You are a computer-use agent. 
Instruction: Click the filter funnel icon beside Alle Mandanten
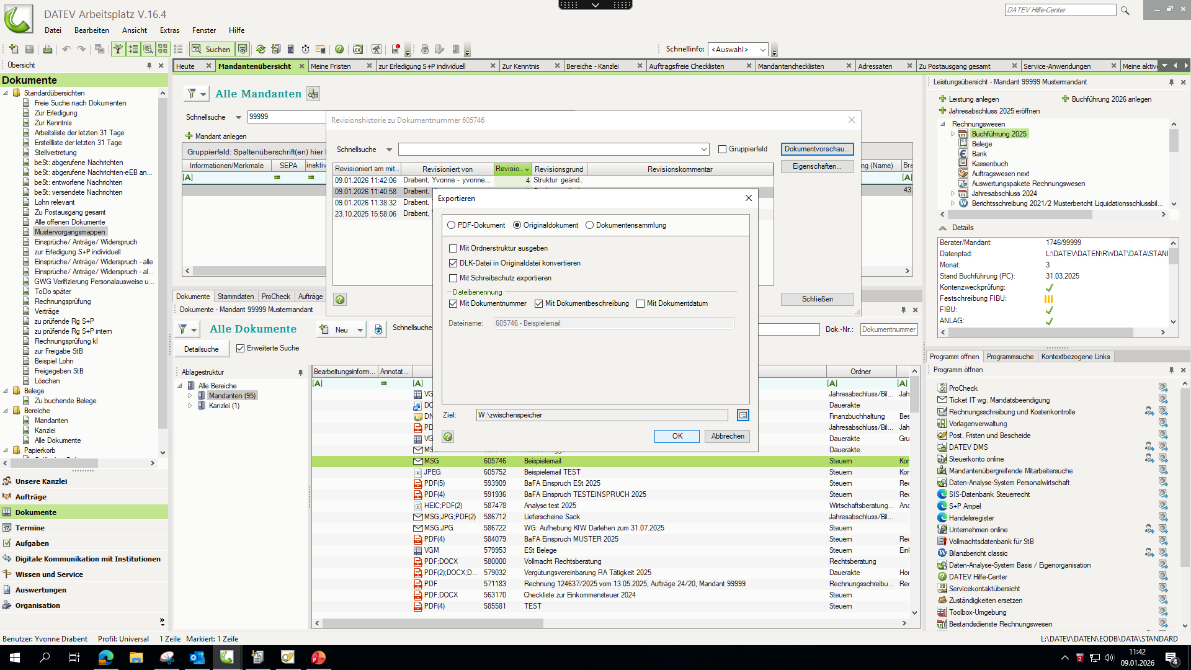pos(192,94)
